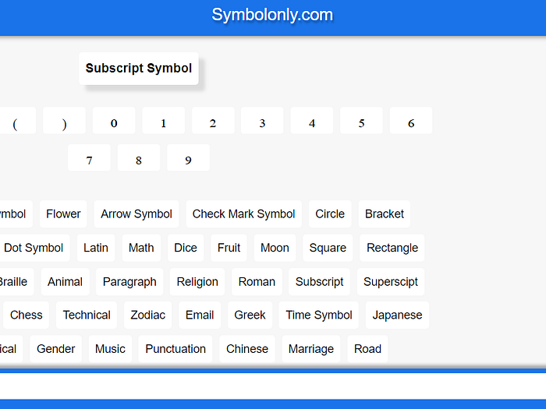Click the subscript right parenthesis tile
The width and height of the screenshot is (546, 409).
[64, 122]
